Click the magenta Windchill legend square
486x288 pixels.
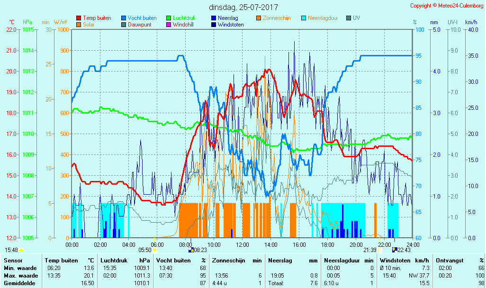coord(169,25)
